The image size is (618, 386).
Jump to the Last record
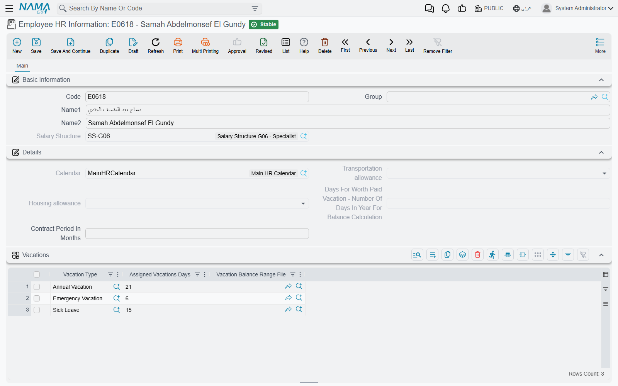click(x=409, y=45)
